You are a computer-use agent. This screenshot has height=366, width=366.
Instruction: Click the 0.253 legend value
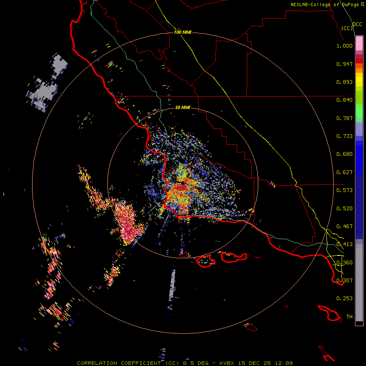coord(344,298)
